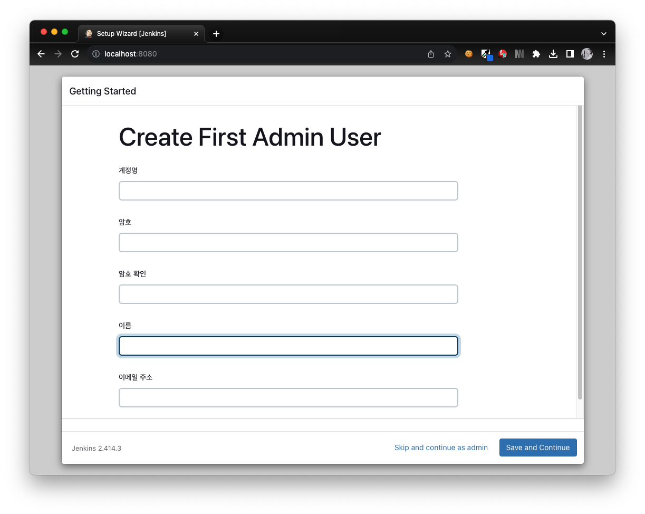The image size is (645, 514).
Task: Click the Save and Continue button
Action: click(x=538, y=448)
